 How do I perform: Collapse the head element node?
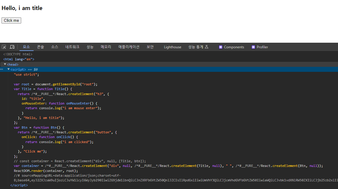coord(5,64)
